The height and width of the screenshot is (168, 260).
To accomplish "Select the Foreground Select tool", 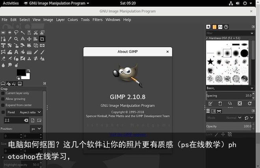I will [42, 33].
